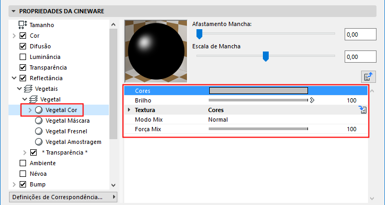Image resolution: width=385 pixels, height=205 pixels.
Task: Enable the Névoa checkbox
Action: click(23, 174)
